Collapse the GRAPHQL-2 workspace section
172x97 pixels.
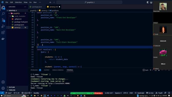(13, 11)
